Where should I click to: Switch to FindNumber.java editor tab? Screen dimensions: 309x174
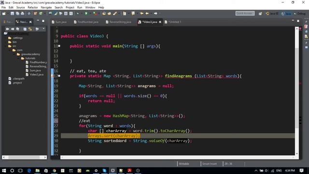point(86,22)
